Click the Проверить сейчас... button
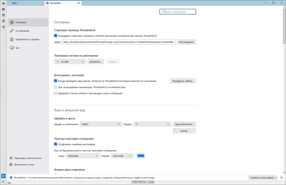Image resolution: width=286 pixels, height=185 pixels. [183, 81]
